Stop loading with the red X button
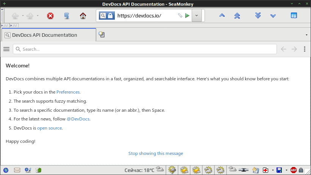The image size is (311, 175). pos(50,16)
